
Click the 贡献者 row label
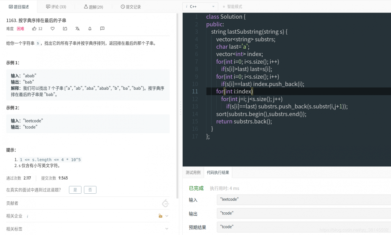12,203
